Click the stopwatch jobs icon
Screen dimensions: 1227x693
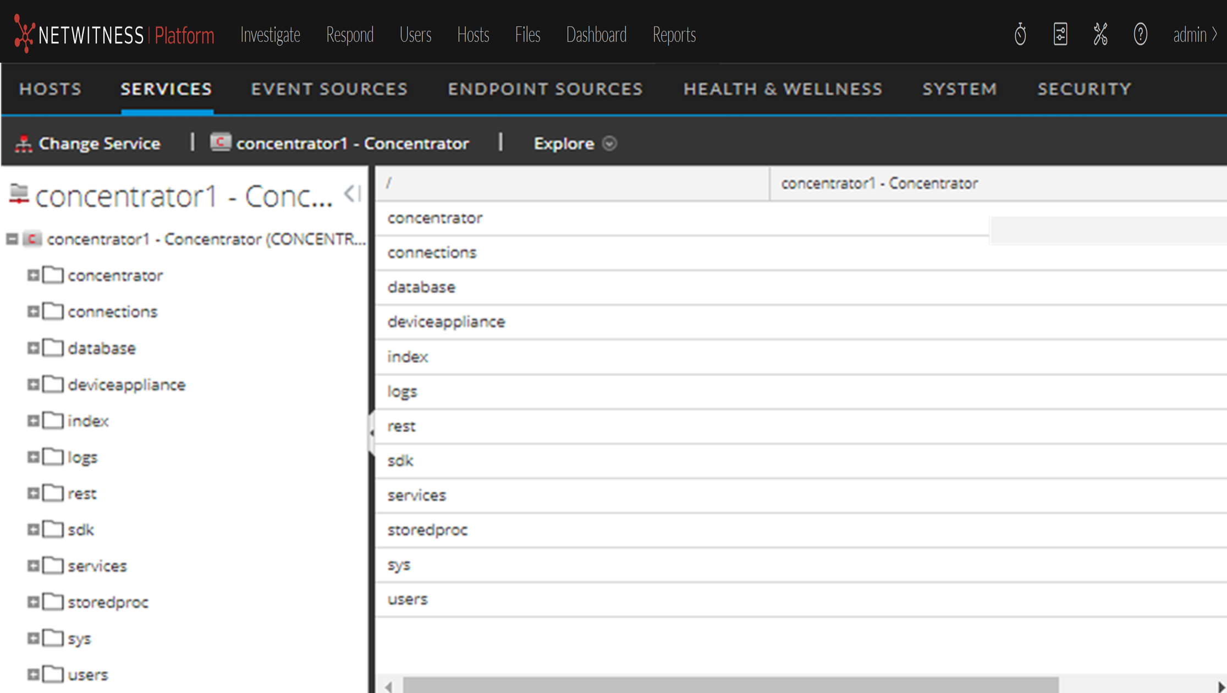coord(1020,35)
